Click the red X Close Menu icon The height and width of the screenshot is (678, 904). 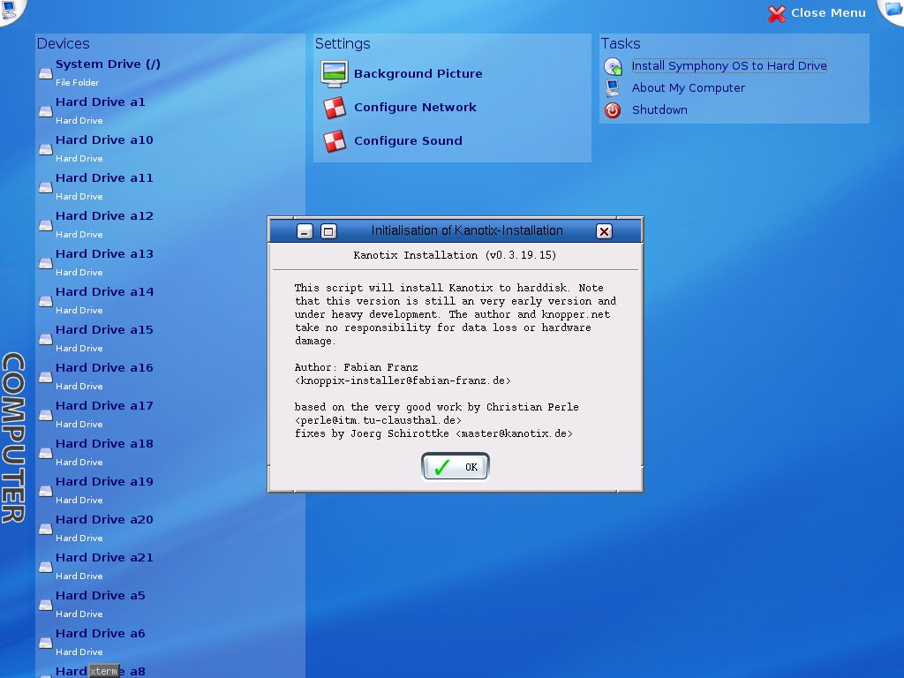[x=777, y=13]
